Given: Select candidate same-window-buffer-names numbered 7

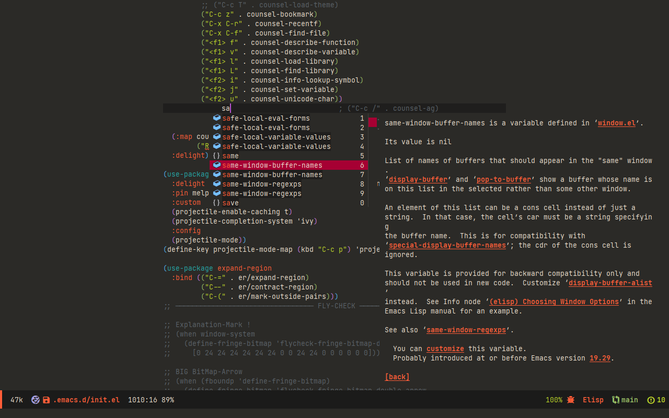Looking at the screenshot, I should [x=289, y=175].
